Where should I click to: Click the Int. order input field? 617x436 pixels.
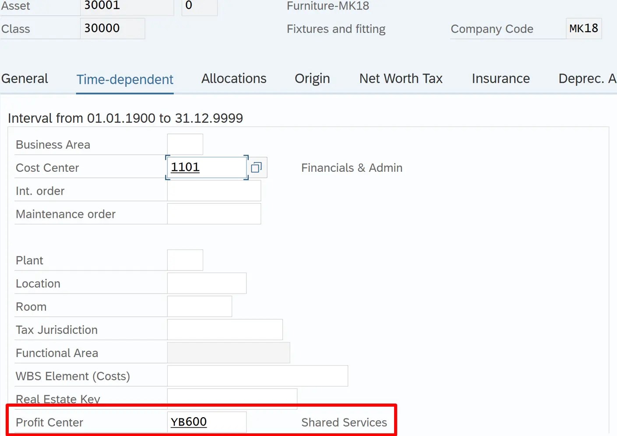tap(213, 190)
